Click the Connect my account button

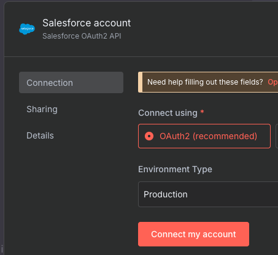[x=193, y=234]
